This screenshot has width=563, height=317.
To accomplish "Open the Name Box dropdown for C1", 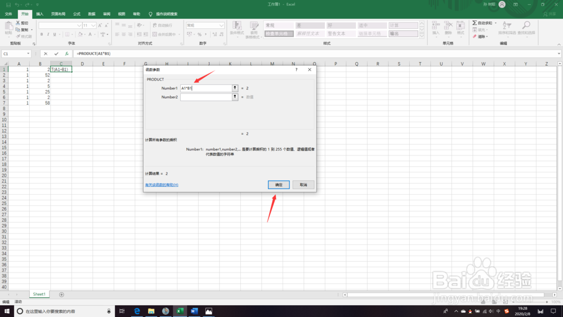I will 28,53.
